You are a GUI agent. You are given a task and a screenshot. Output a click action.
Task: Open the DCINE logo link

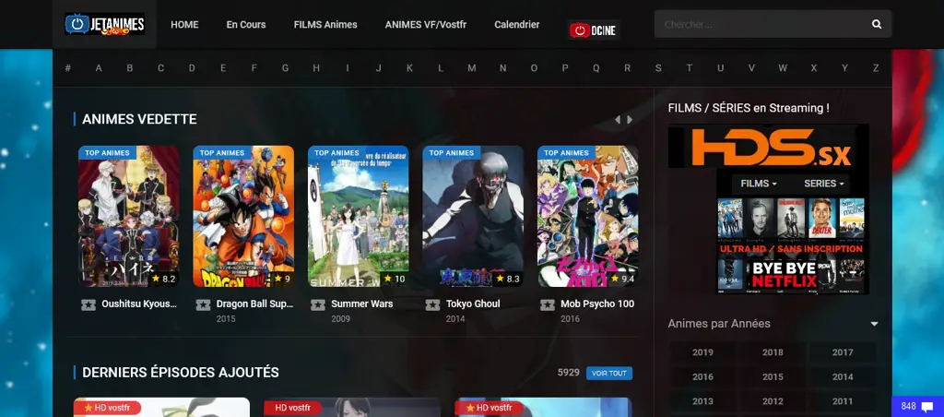pos(594,30)
